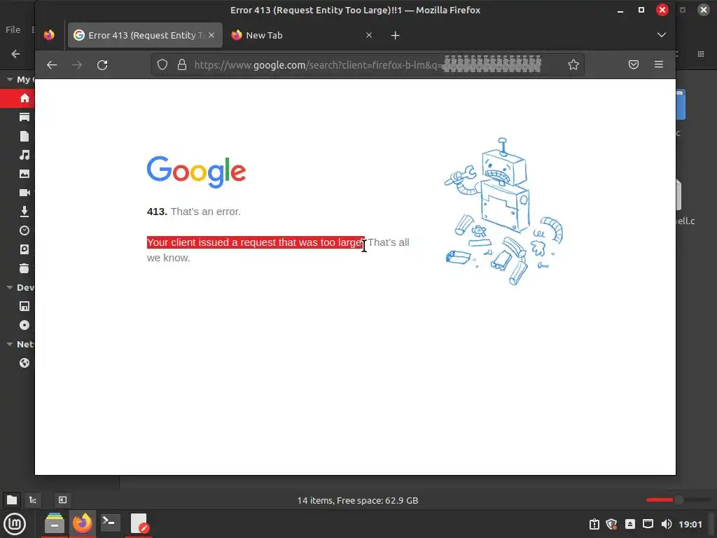Open the Pictures place in sidebar

click(25, 174)
